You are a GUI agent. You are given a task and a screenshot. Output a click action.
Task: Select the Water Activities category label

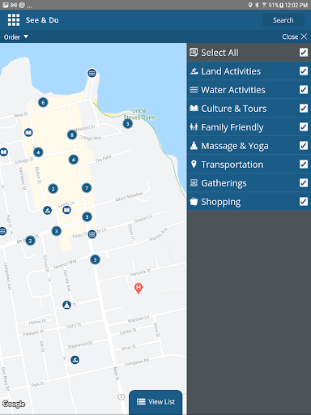coord(233,90)
